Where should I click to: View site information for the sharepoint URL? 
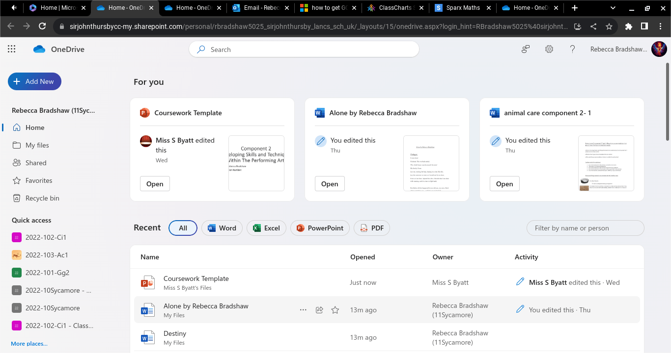click(x=61, y=26)
